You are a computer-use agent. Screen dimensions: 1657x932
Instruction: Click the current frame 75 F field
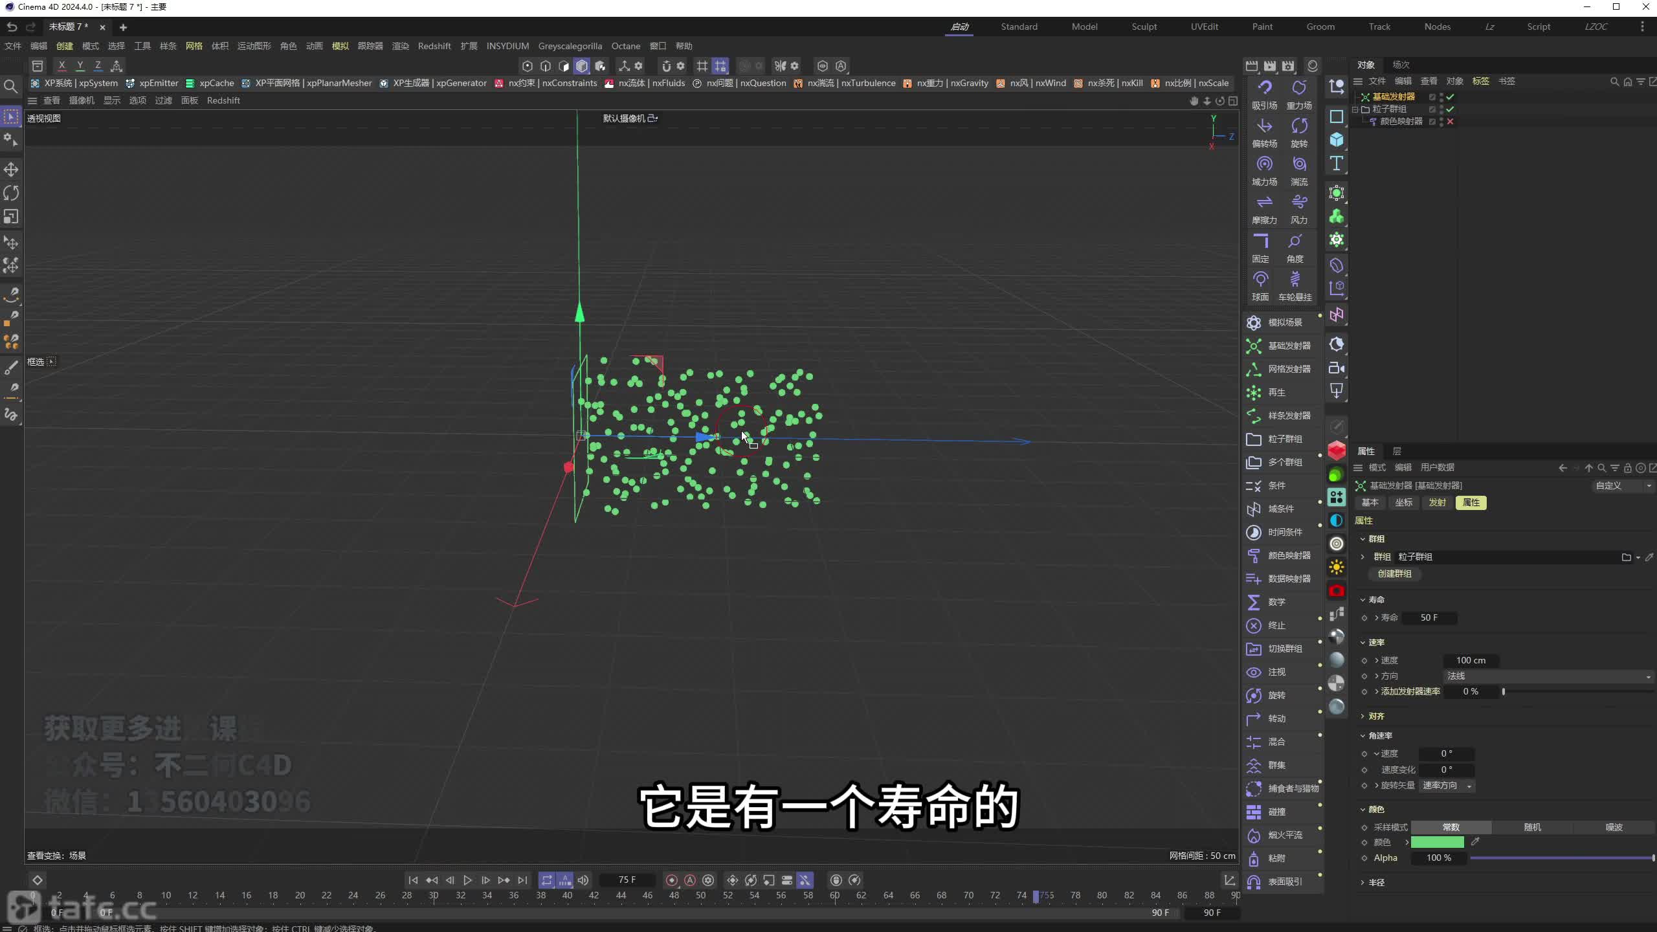point(627,880)
